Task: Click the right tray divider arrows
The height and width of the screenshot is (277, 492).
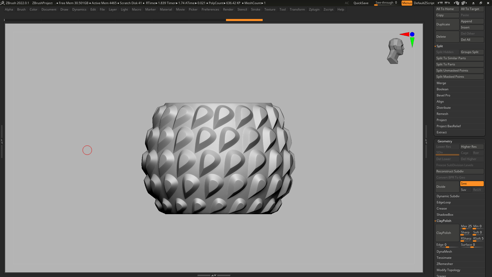Action: pos(426,141)
